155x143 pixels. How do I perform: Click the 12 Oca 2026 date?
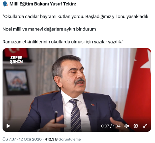coord(30,139)
